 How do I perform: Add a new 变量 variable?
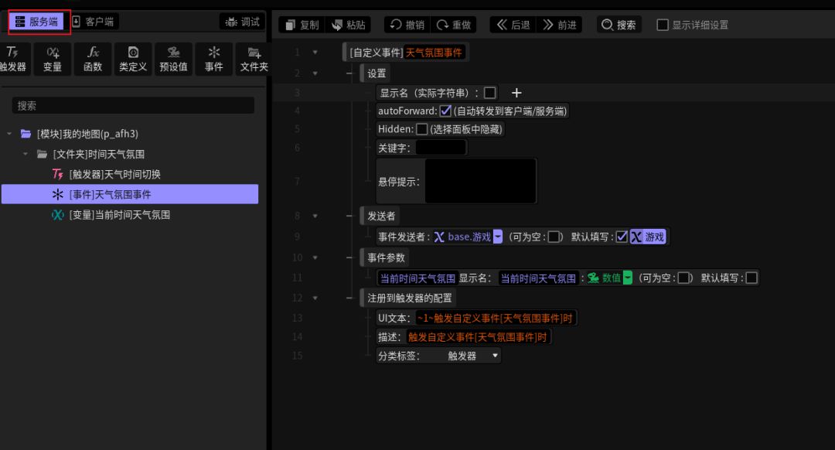pos(53,59)
